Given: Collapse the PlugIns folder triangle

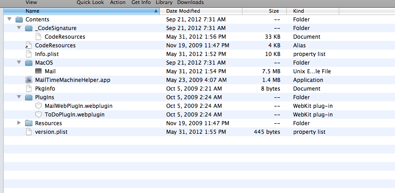Looking at the screenshot, I should pos(19,97).
